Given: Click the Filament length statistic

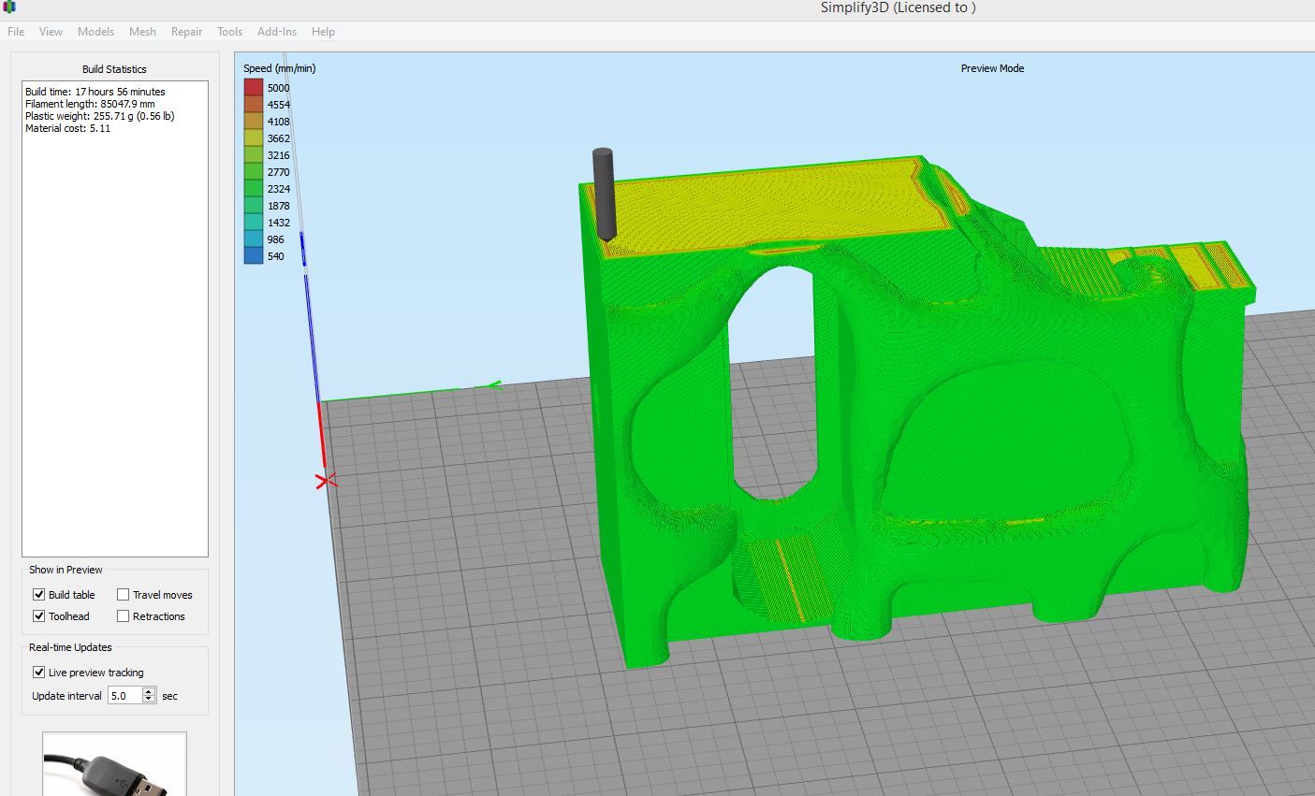Looking at the screenshot, I should click(x=90, y=104).
